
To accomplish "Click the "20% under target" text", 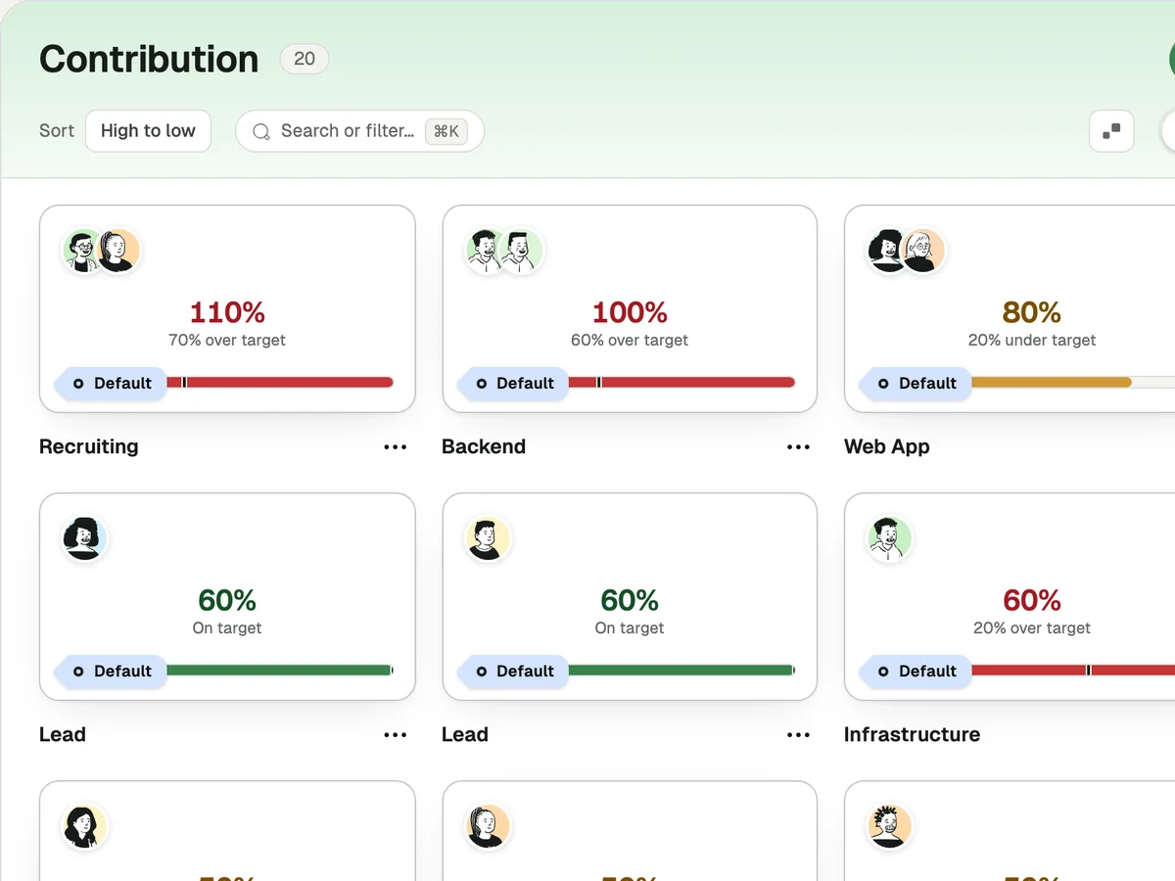I will [1032, 341].
